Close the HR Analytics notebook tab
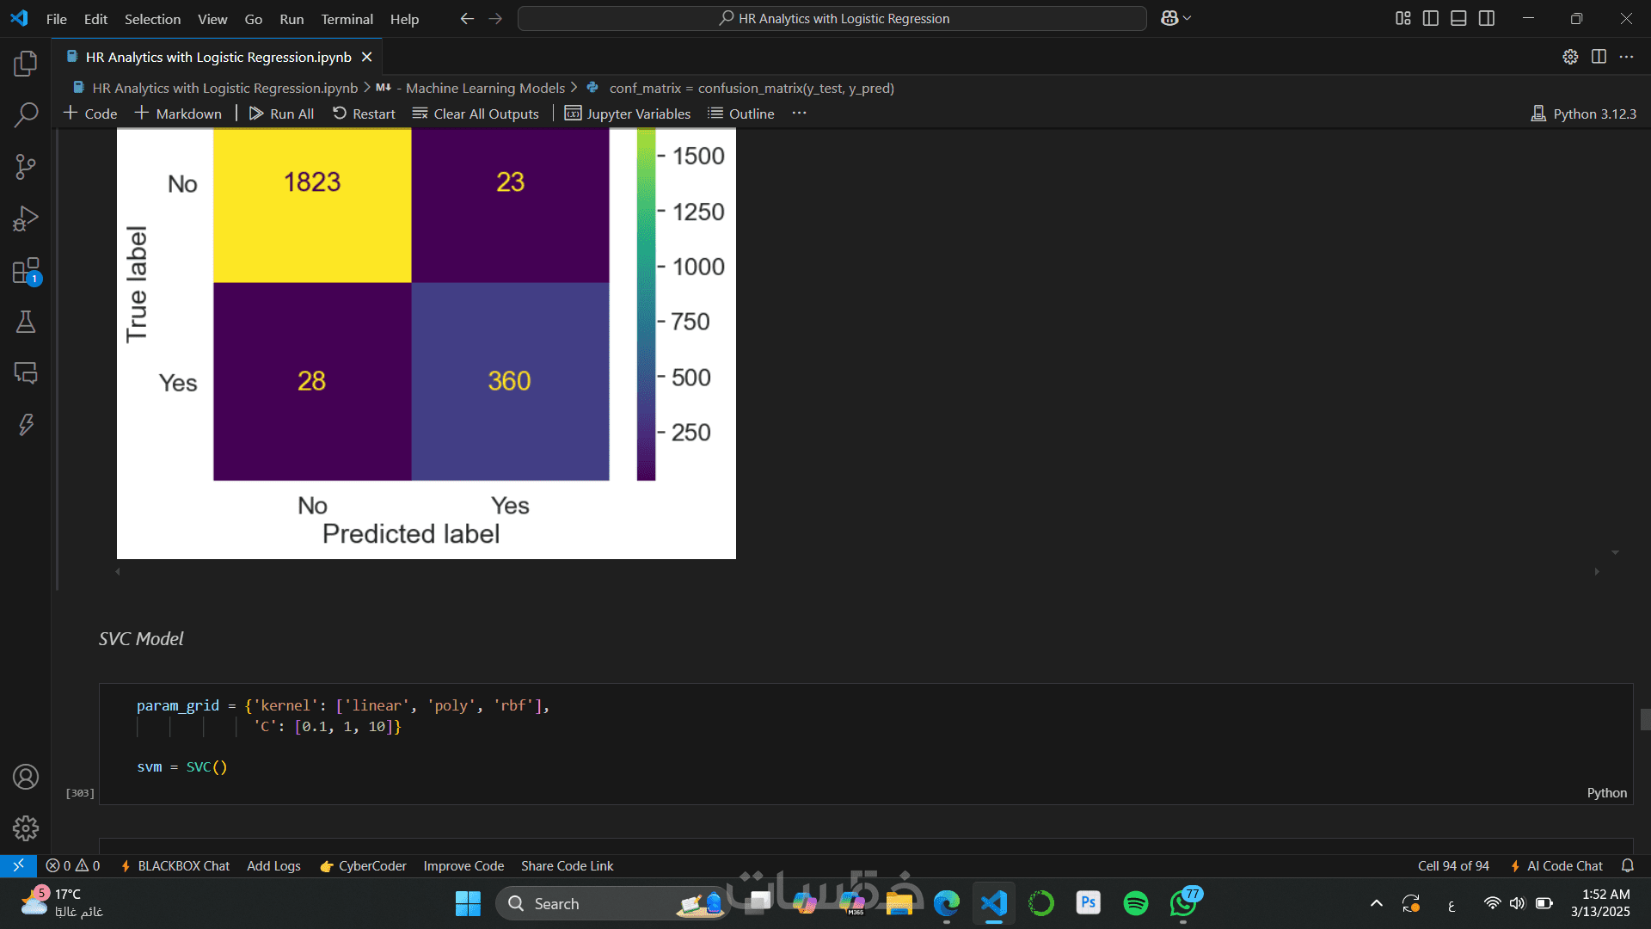The height and width of the screenshot is (929, 1651). (367, 57)
